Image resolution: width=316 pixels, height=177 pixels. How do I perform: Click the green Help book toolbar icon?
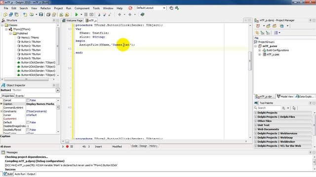point(142,14)
